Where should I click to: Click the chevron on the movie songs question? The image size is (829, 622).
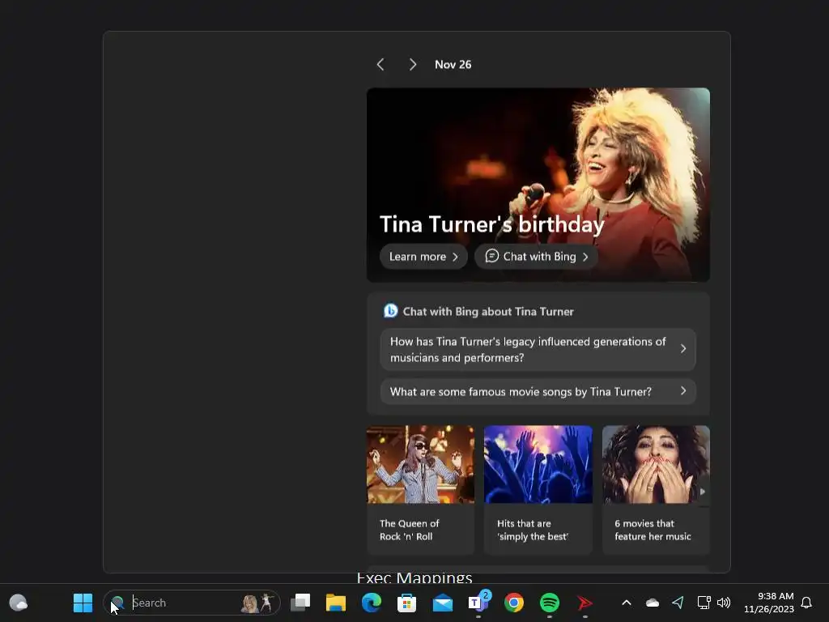[683, 391]
